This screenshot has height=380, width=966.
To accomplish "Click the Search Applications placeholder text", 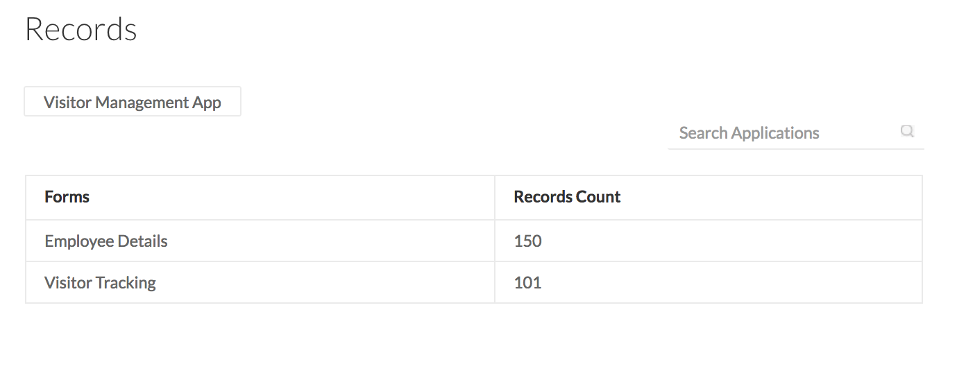I will pos(749,133).
